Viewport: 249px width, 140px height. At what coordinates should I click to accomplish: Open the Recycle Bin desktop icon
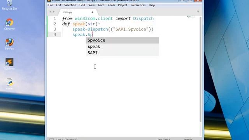[x=9, y=5]
